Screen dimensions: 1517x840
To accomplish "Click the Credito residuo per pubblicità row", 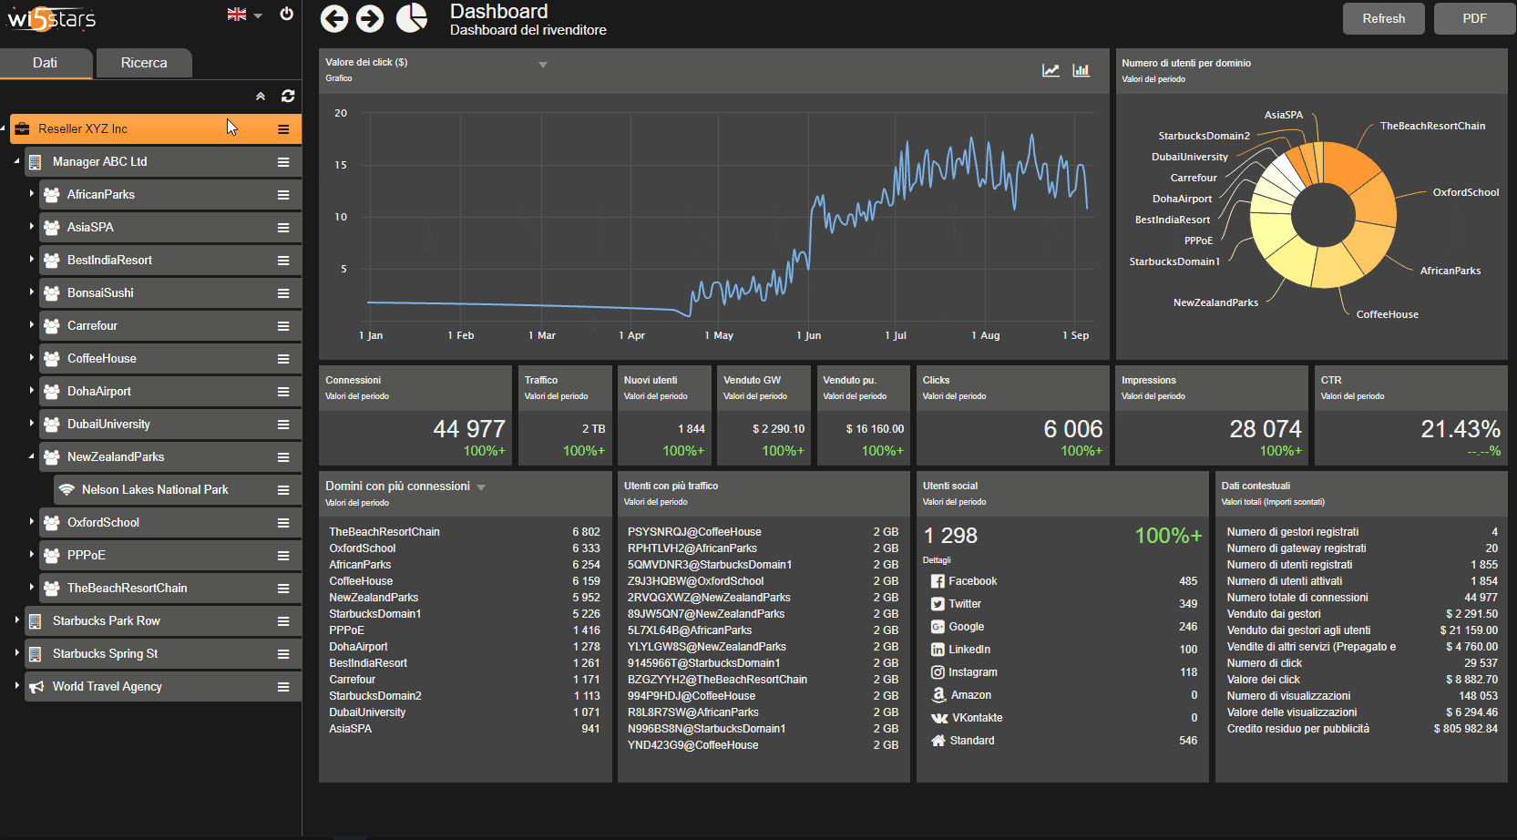I will [x=1362, y=729].
